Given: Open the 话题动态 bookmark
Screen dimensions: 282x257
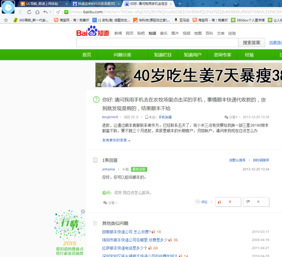Looking at the screenshot, I should point(111,20).
